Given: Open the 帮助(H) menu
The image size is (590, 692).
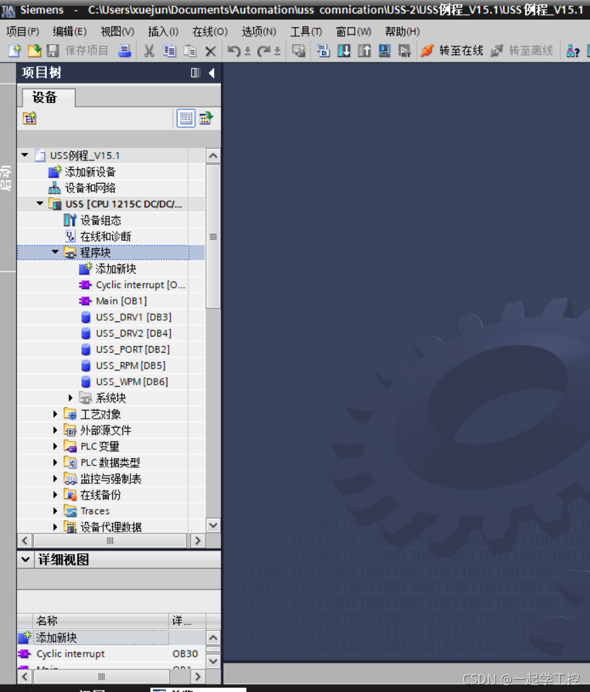Looking at the screenshot, I should pos(402,32).
